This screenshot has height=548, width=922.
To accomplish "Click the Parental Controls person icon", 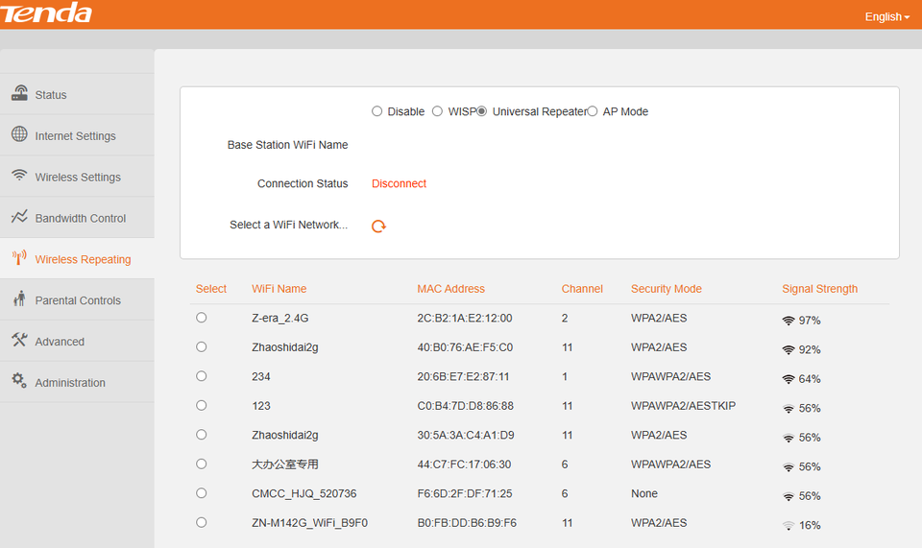I will tap(19, 298).
